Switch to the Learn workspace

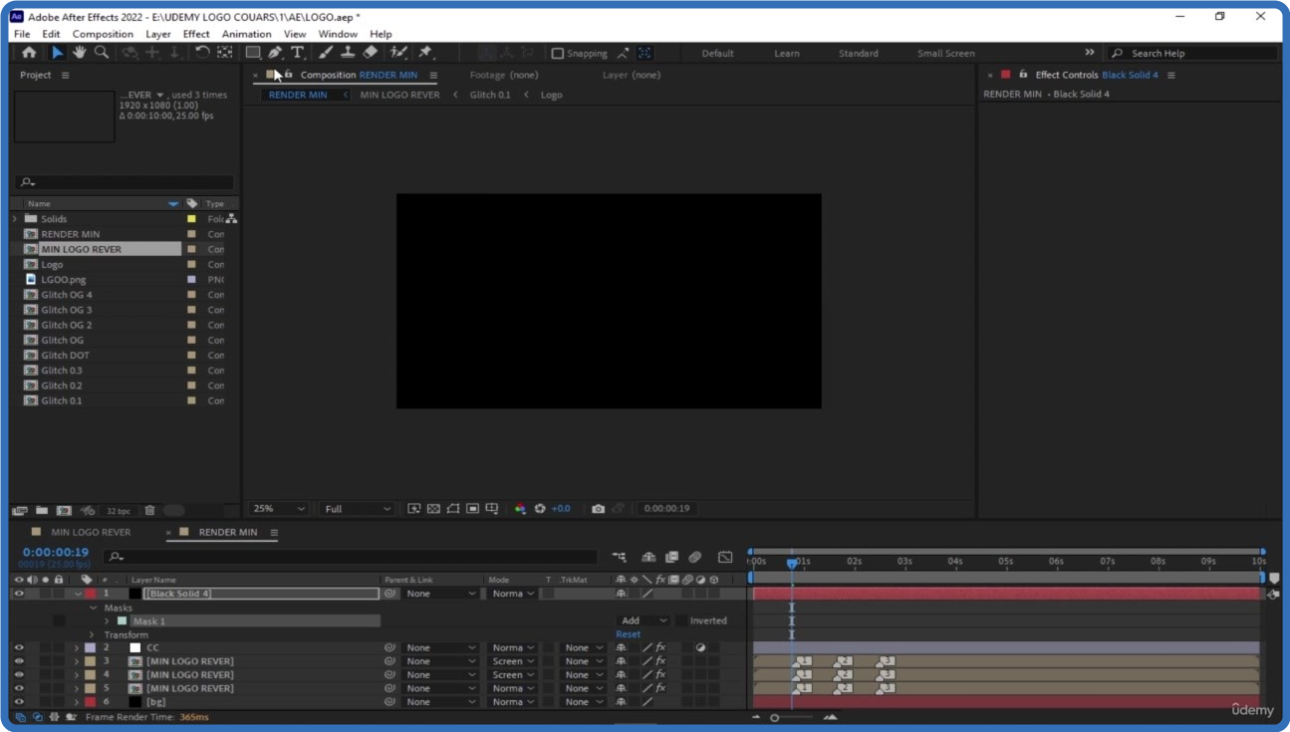(x=787, y=54)
